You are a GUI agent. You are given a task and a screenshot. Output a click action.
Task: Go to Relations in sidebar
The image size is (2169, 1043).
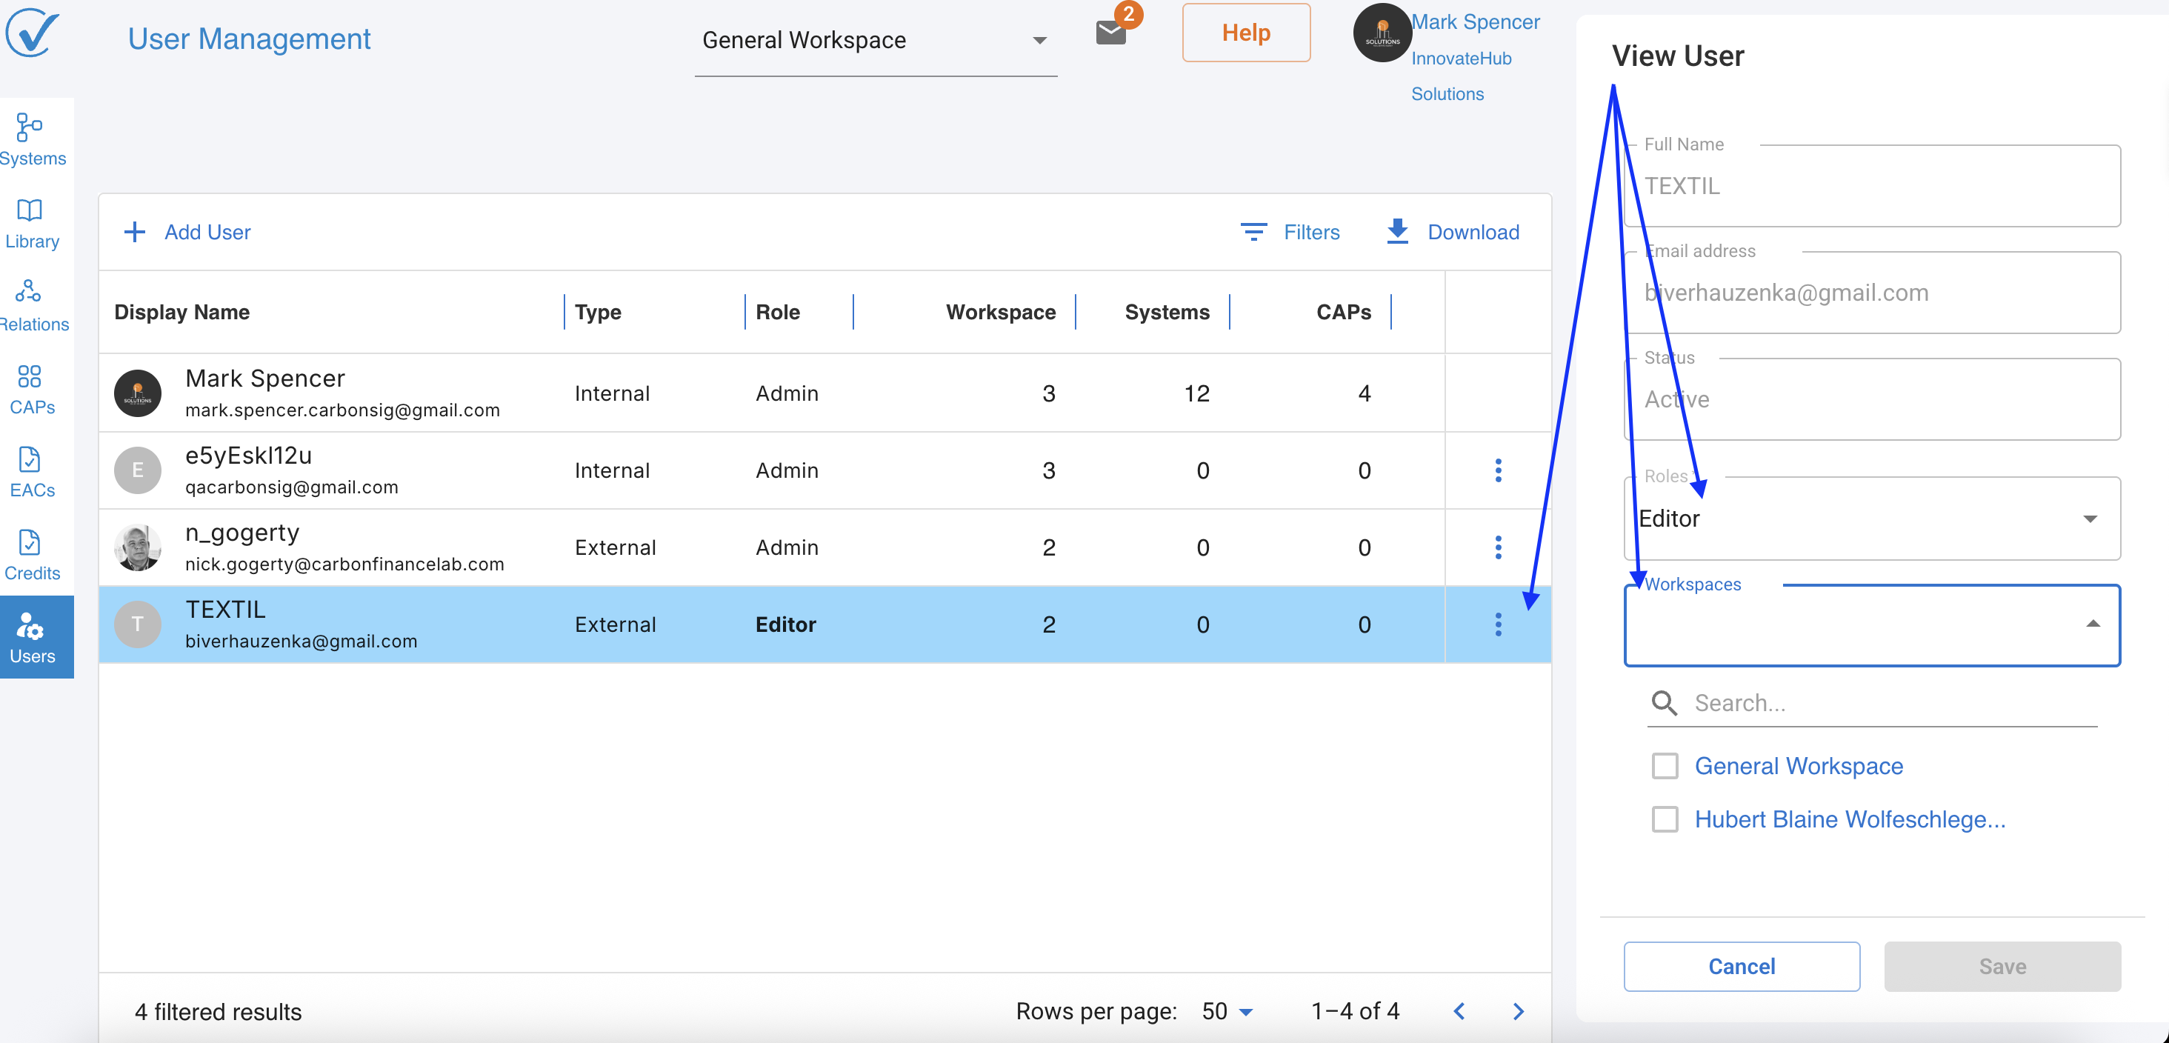point(31,306)
